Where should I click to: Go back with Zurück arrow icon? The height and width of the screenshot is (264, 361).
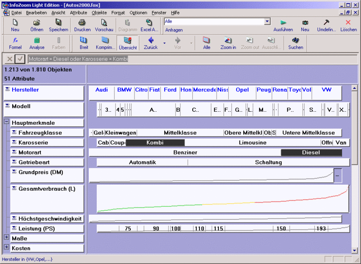coord(151,43)
